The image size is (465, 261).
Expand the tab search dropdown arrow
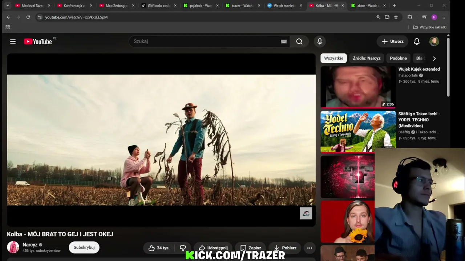[x=8, y=5]
